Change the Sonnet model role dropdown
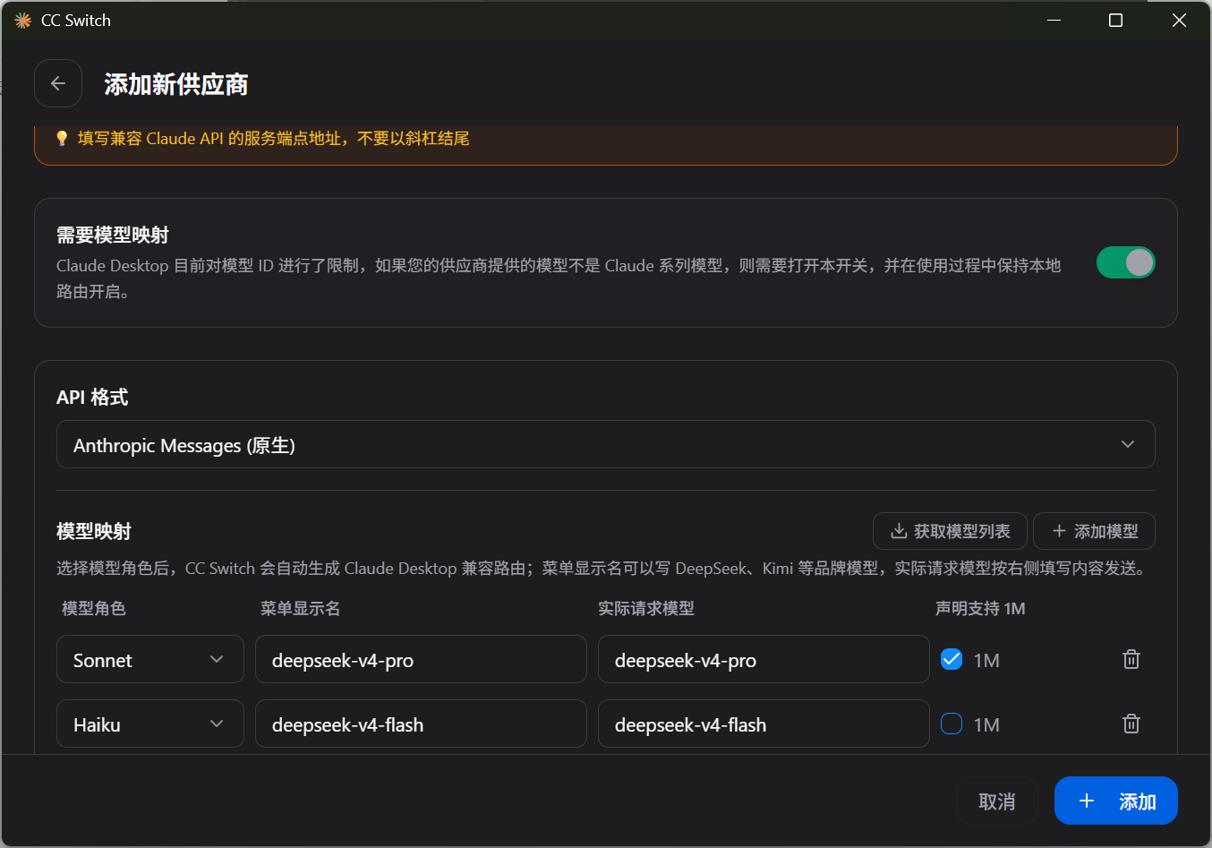This screenshot has height=848, width=1212. click(x=150, y=659)
